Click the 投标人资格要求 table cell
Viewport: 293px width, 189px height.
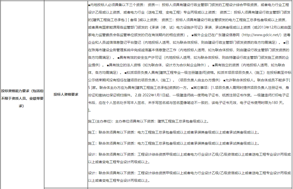tap(66, 94)
